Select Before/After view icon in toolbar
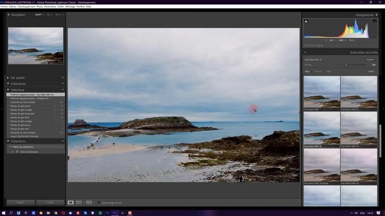The height and width of the screenshot is (216, 385). 88,203
